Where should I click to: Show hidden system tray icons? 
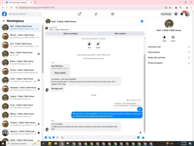coord(178,144)
